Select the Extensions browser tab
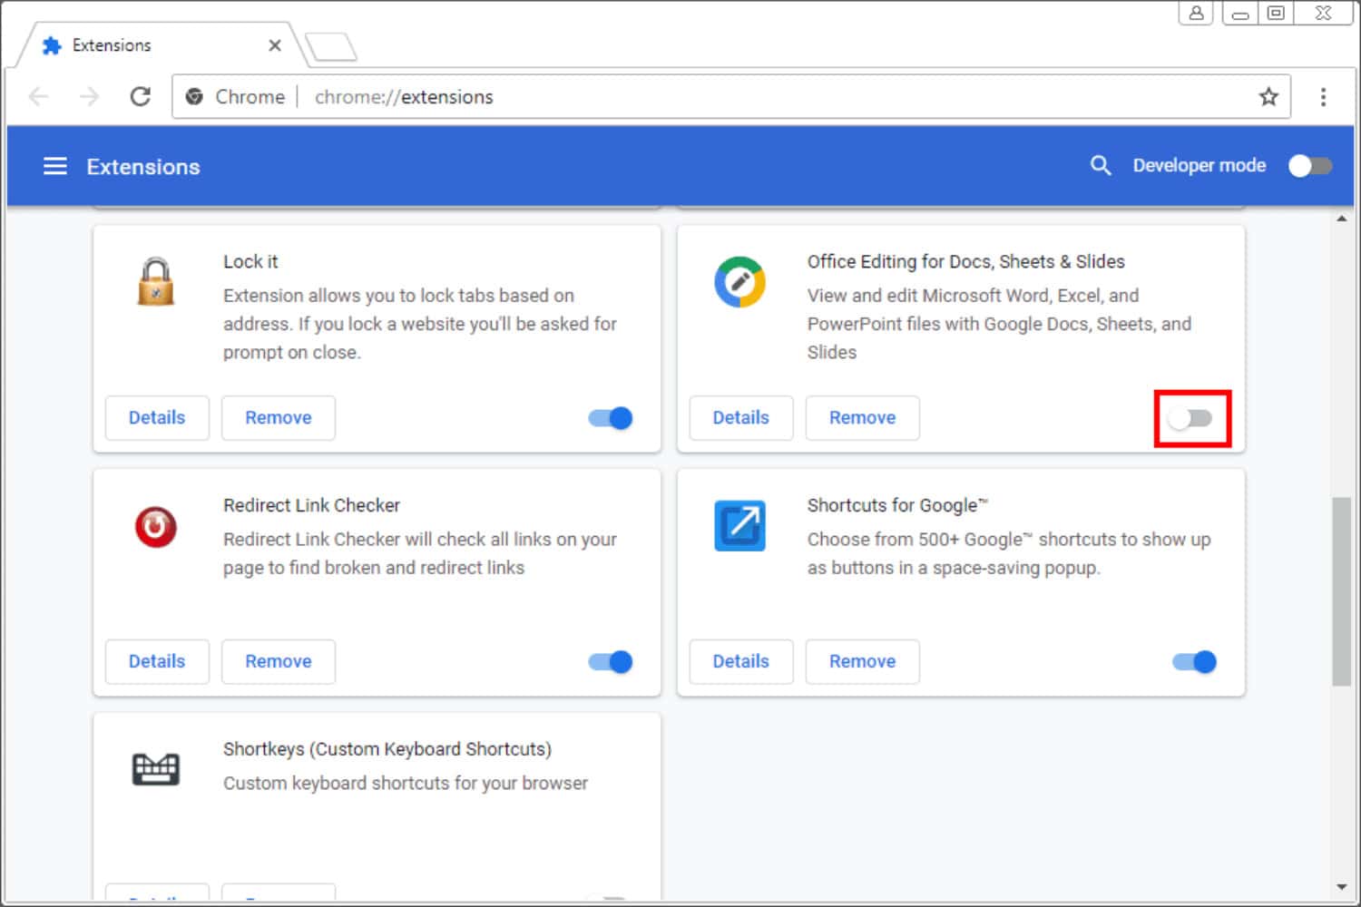 coord(161,45)
